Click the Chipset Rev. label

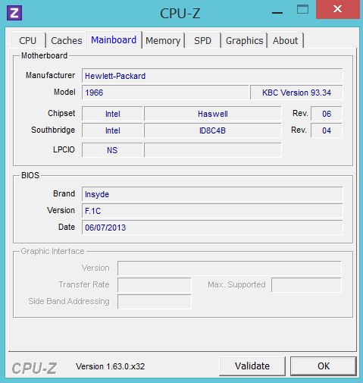(x=300, y=113)
